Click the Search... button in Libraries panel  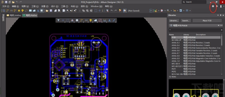coord(186,21)
